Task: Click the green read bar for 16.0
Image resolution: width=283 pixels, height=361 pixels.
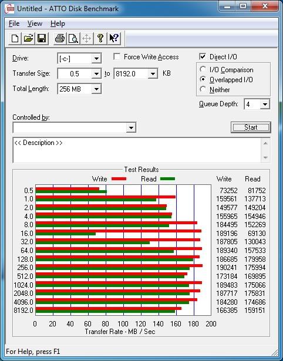Action: pyautogui.click(x=66, y=234)
